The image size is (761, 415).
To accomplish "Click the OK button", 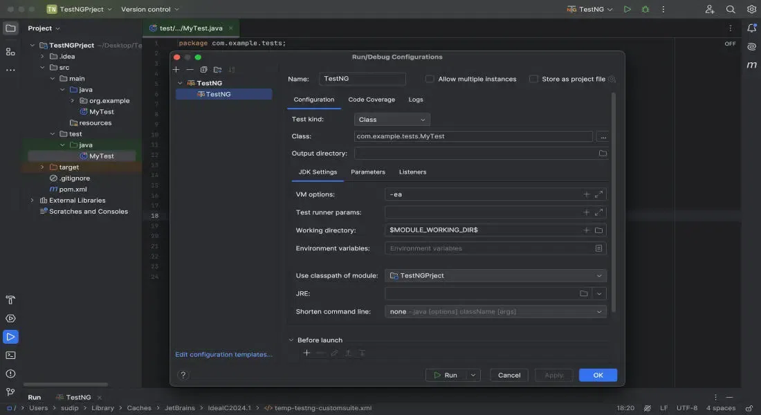I will coord(598,375).
